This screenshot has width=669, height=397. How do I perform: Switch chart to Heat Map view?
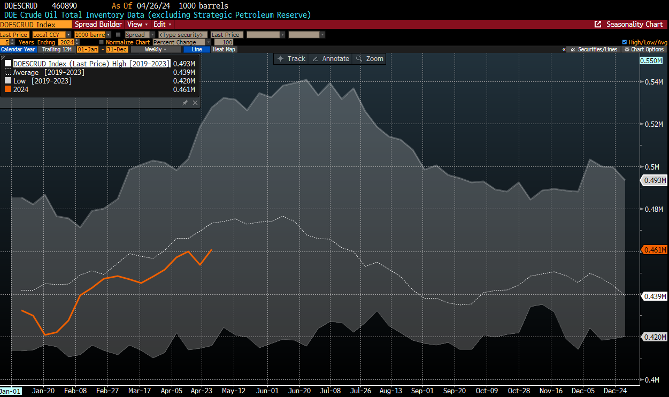click(224, 50)
